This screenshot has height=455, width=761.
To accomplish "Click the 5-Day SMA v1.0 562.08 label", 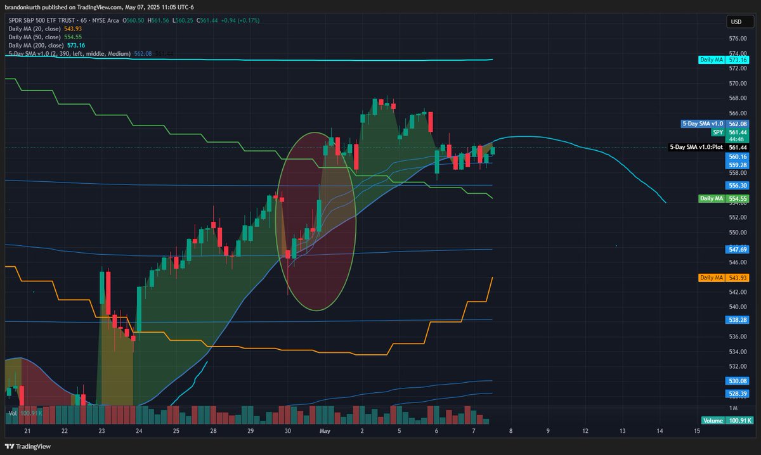I will click(x=715, y=124).
